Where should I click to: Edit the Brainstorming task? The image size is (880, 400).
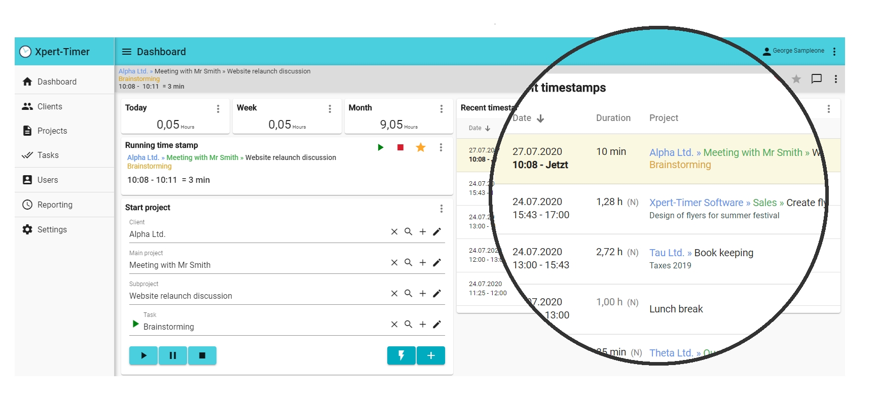[x=437, y=325]
